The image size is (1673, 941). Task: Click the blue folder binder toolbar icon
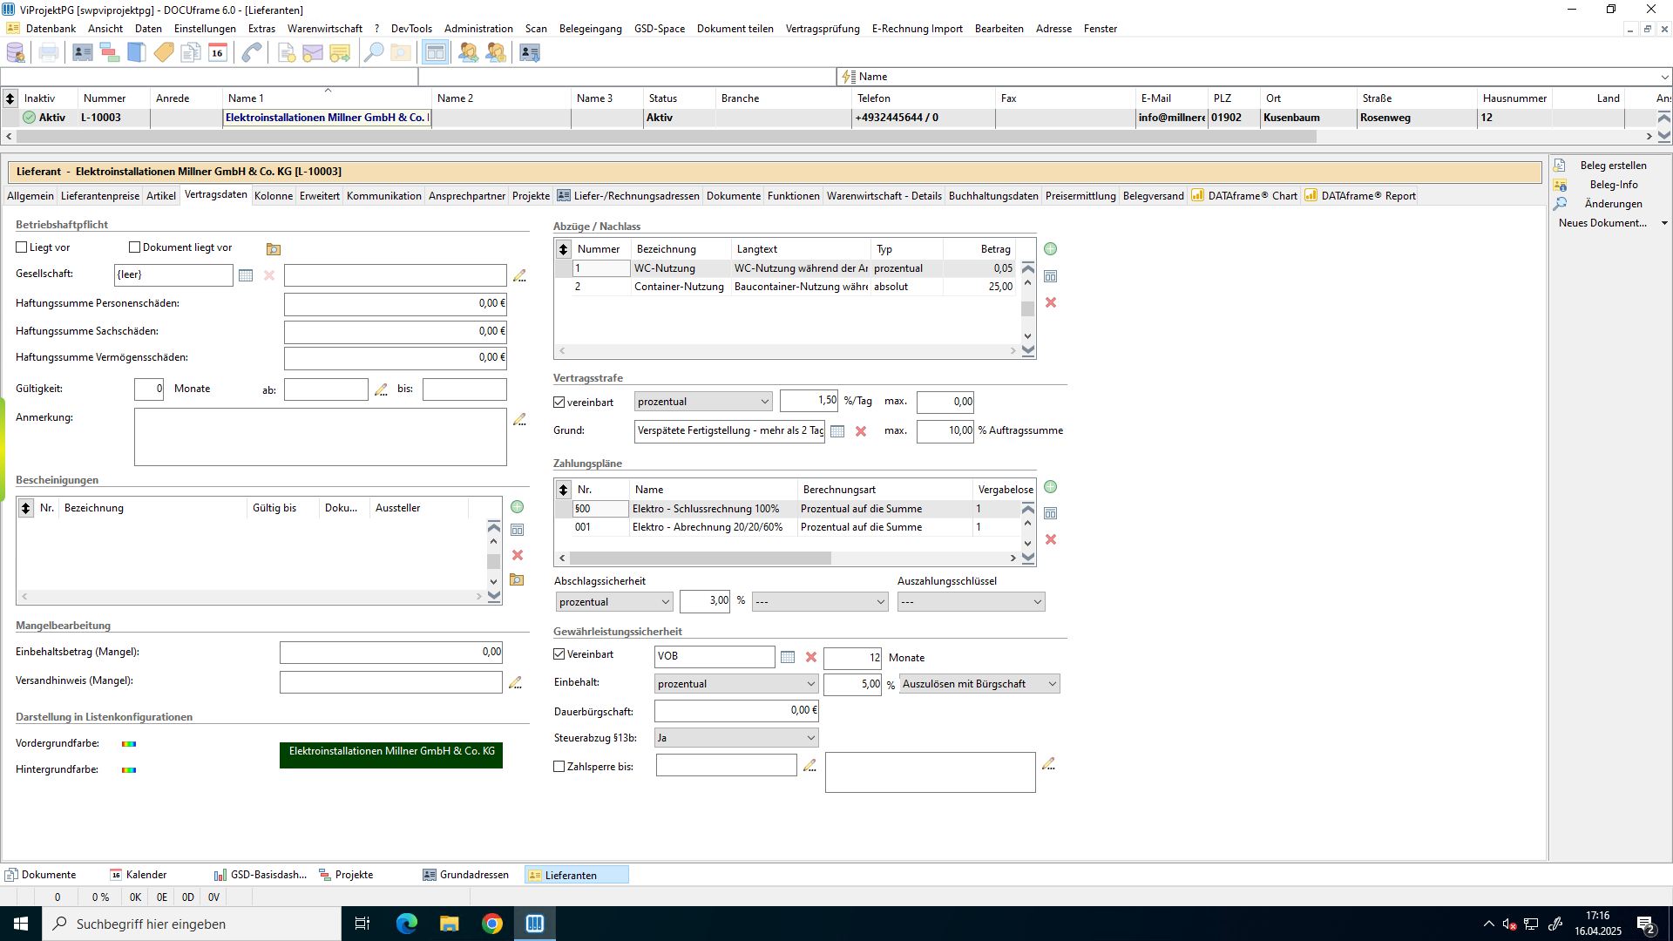tap(137, 52)
